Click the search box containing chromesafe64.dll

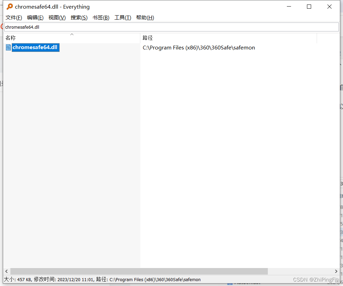(171, 27)
